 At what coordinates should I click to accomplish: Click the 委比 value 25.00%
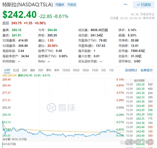53,46
